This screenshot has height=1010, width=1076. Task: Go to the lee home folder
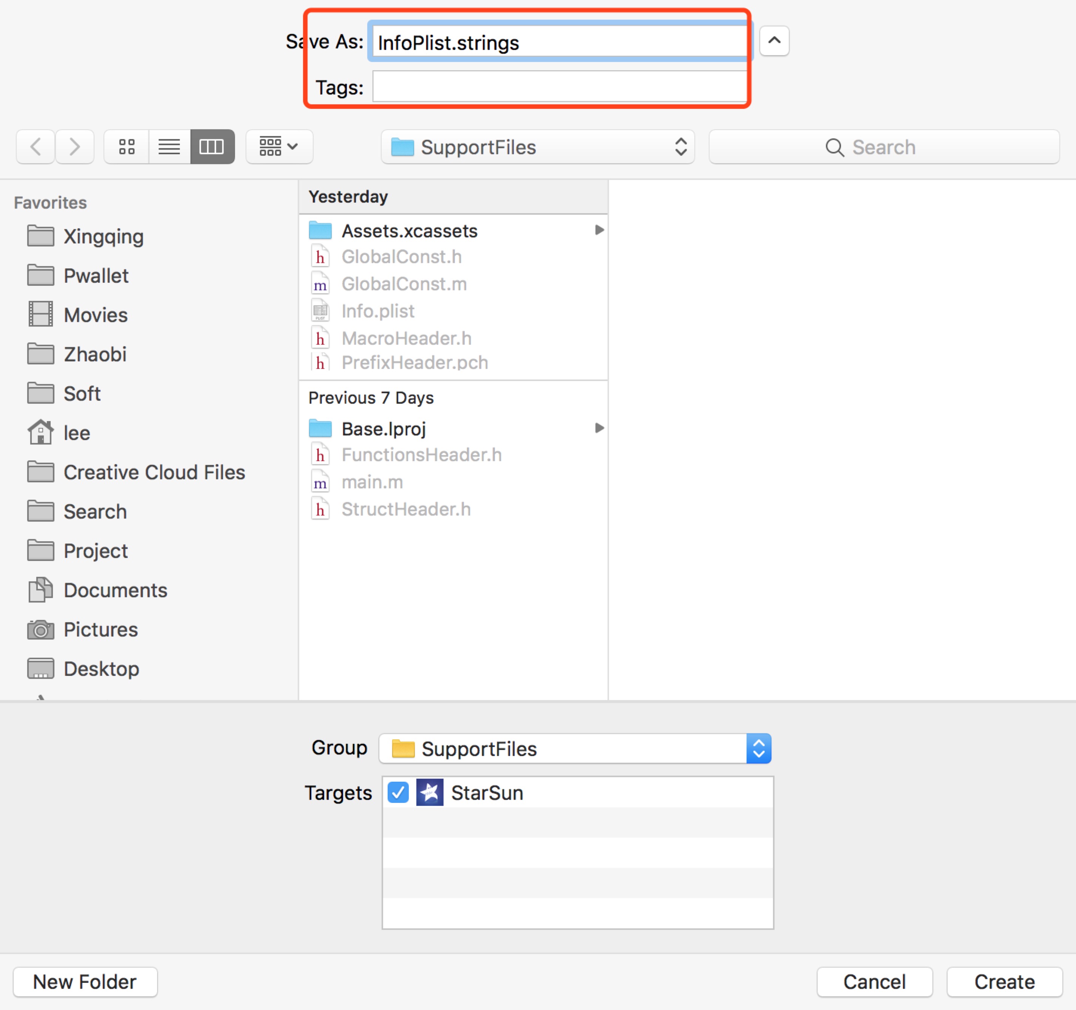click(x=76, y=433)
